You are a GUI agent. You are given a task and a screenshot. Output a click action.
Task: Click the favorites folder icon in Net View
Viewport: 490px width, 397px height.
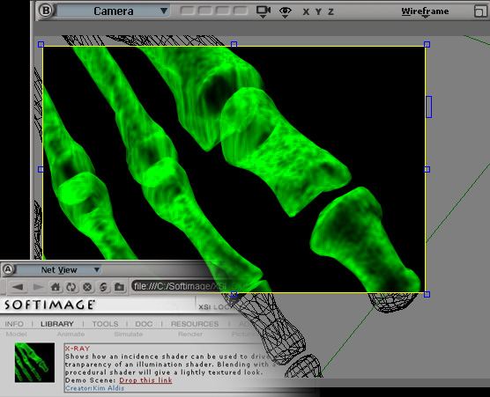coord(119,286)
